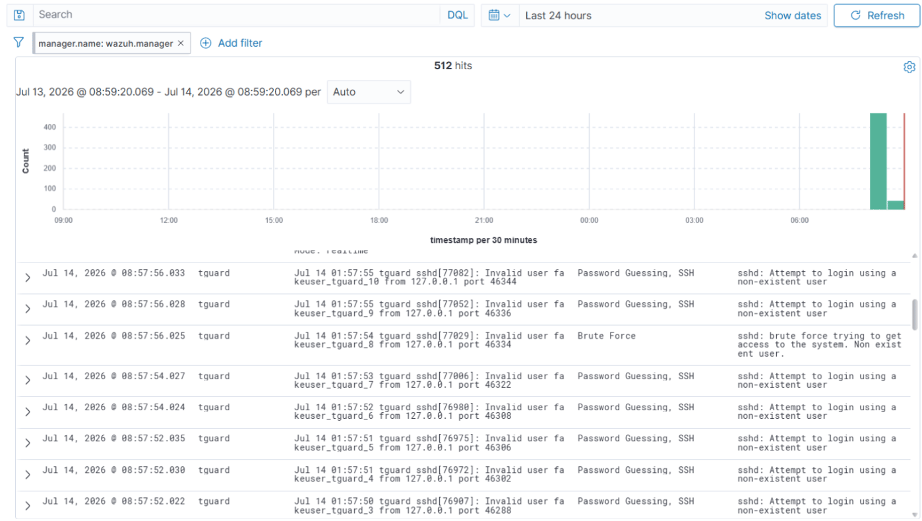
Task: Click the Brute Force group cell
Action: (x=606, y=336)
